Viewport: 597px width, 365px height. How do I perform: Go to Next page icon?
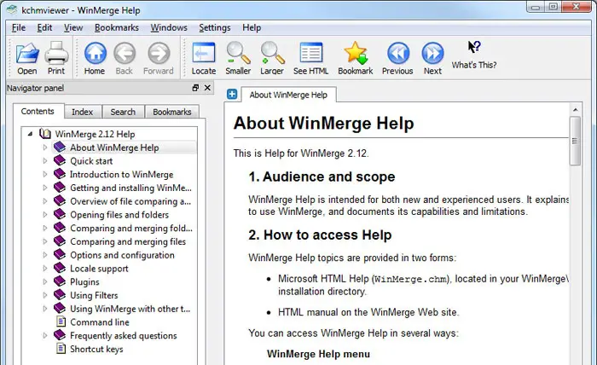click(432, 53)
